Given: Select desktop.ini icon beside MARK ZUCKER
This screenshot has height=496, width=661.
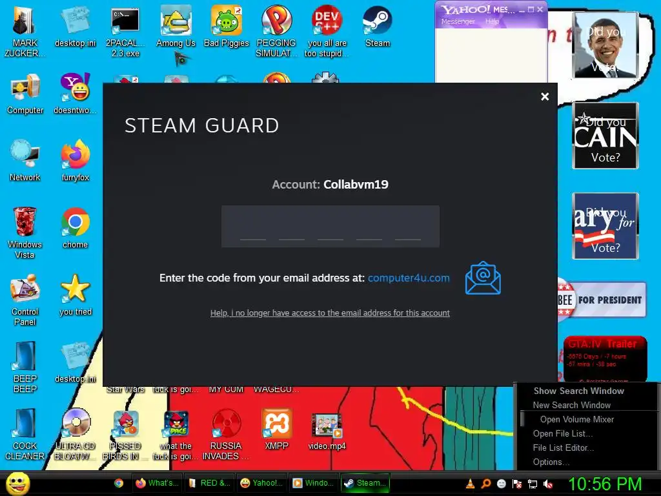Looking at the screenshot, I should (x=75, y=27).
